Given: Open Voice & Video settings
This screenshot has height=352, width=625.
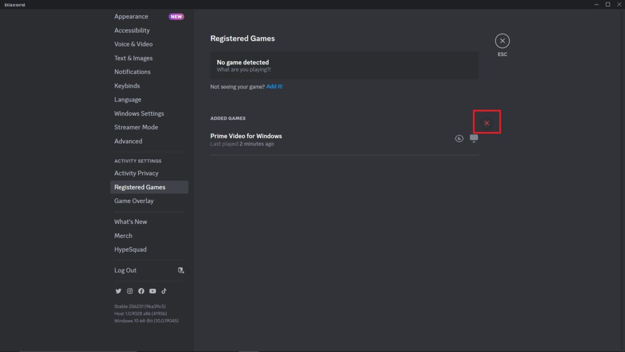Looking at the screenshot, I should pos(133,44).
